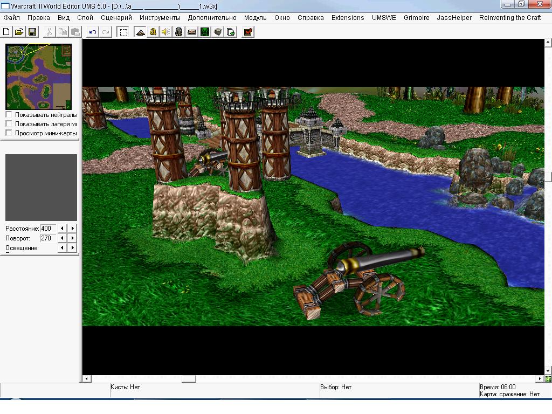Click the vertical scrollbar thumb

pyautogui.click(x=548, y=177)
